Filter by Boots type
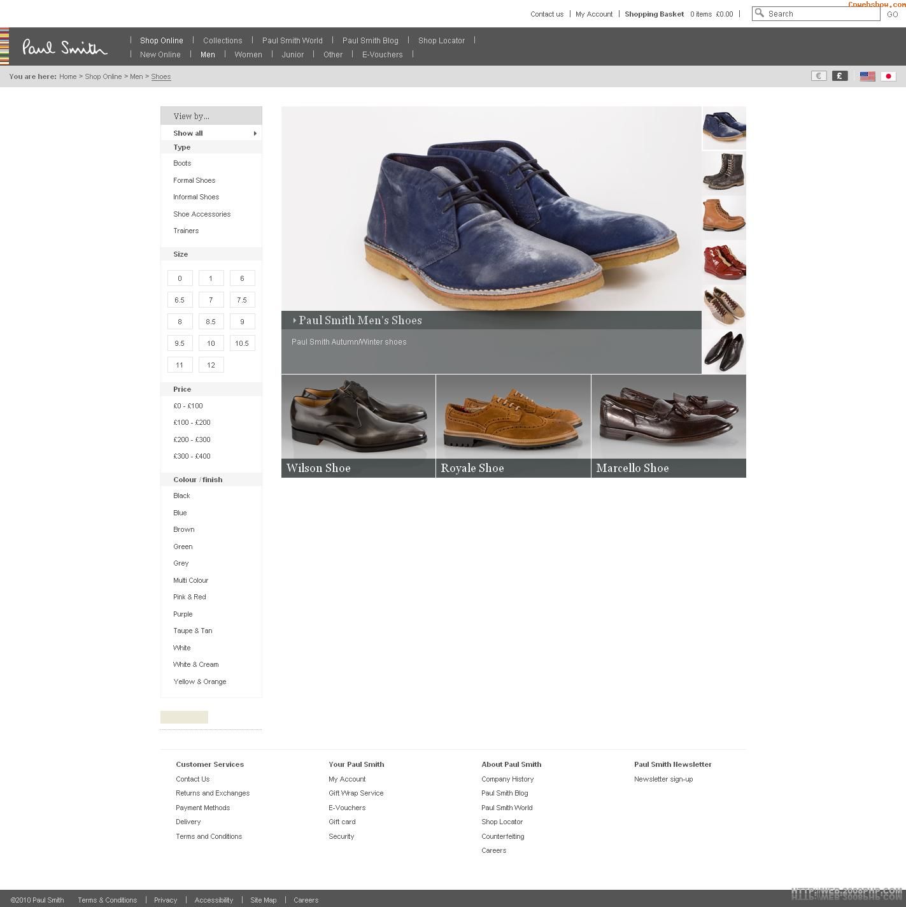 182,163
